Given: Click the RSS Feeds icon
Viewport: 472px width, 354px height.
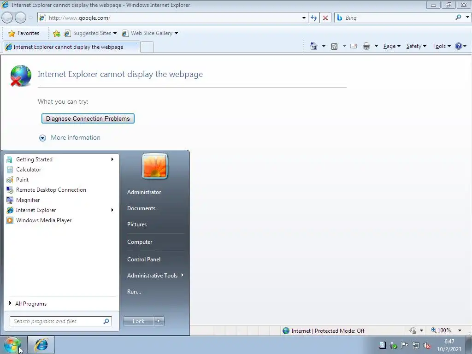Looking at the screenshot, I should click(x=334, y=46).
